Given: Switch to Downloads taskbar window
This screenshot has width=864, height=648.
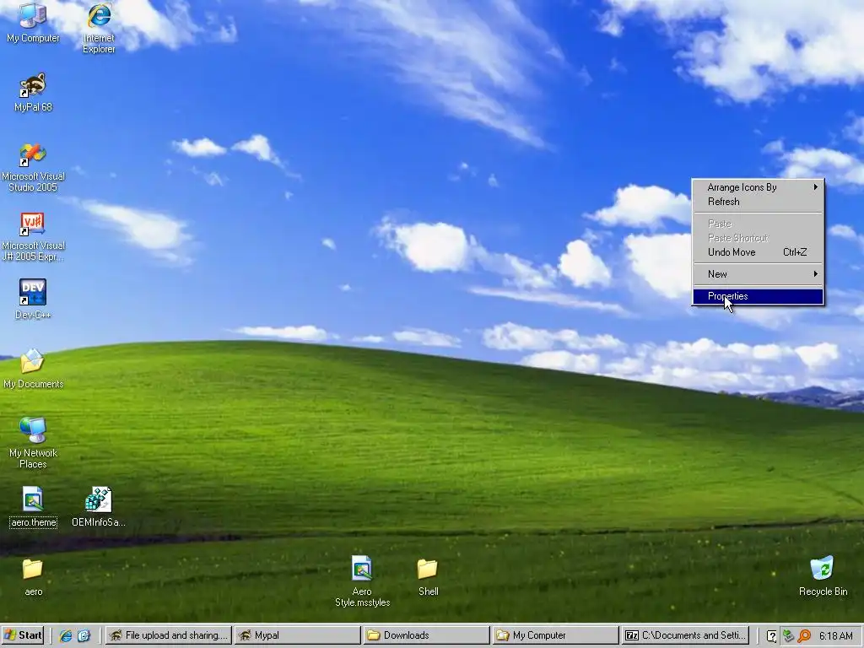Looking at the screenshot, I should pyautogui.click(x=426, y=635).
